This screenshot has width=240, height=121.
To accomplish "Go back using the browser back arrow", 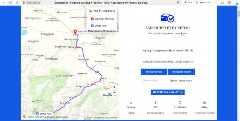I will (4, 3).
